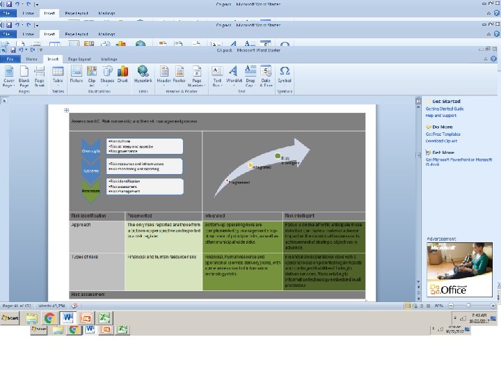Switch to PowerPoint in the upper taskbar

point(86,318)
